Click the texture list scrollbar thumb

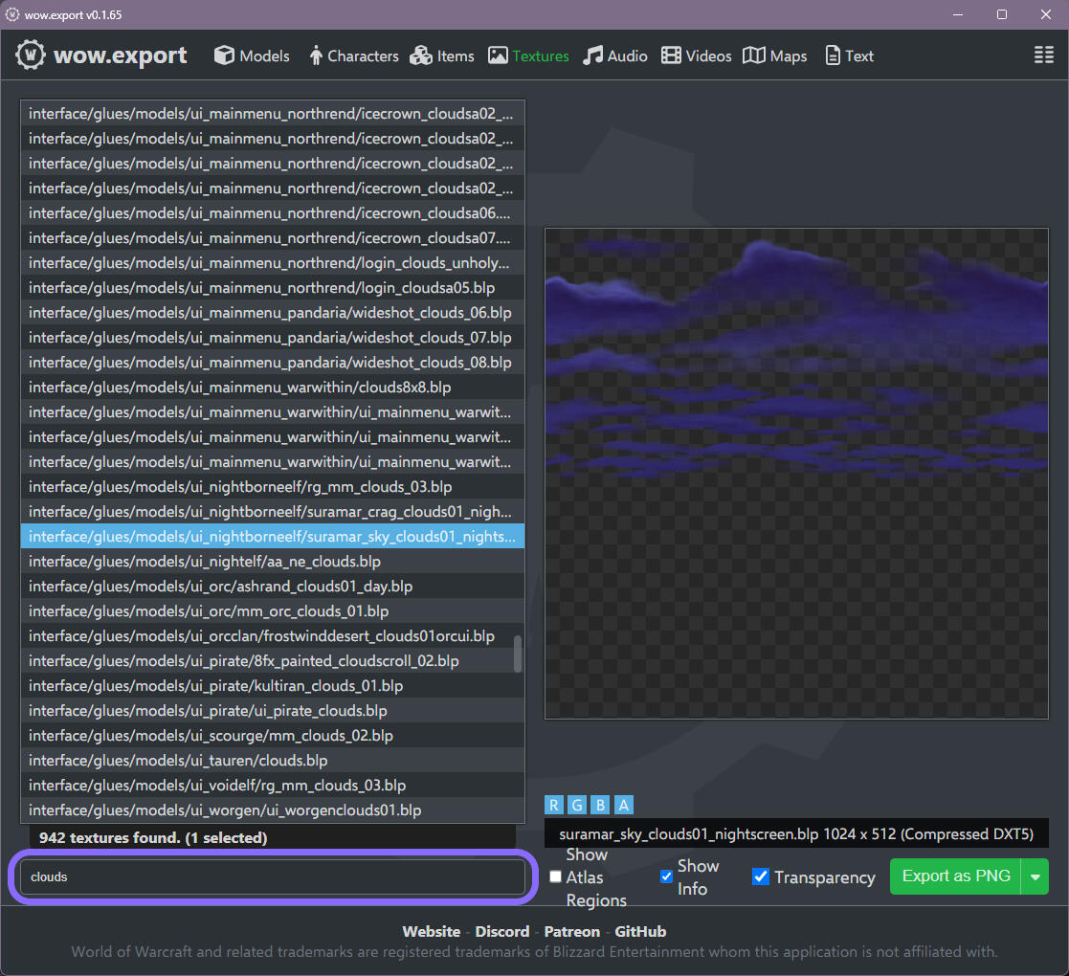coord(518,654)
